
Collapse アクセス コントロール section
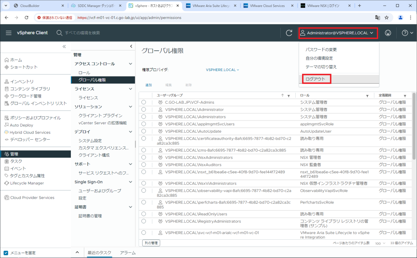click(x=131, y=64)
